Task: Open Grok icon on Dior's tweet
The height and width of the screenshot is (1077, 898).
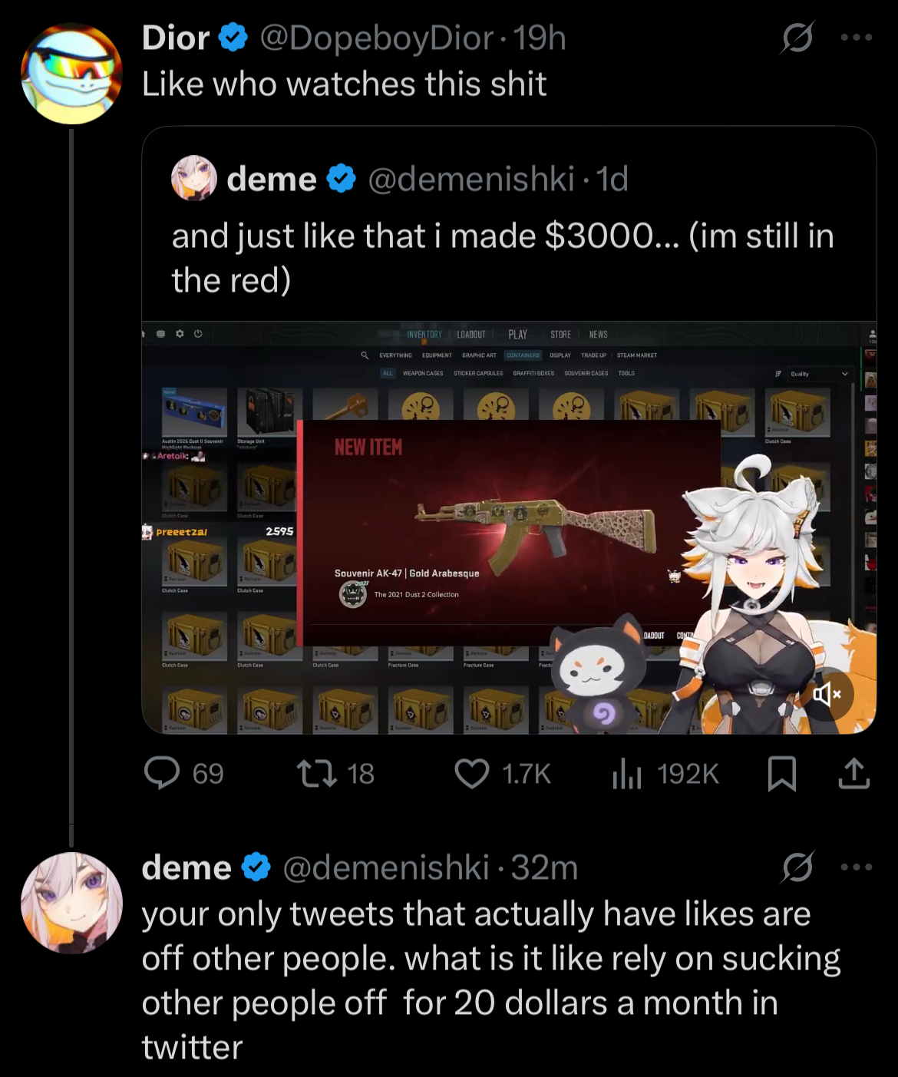Action: (x=797, y=37)
